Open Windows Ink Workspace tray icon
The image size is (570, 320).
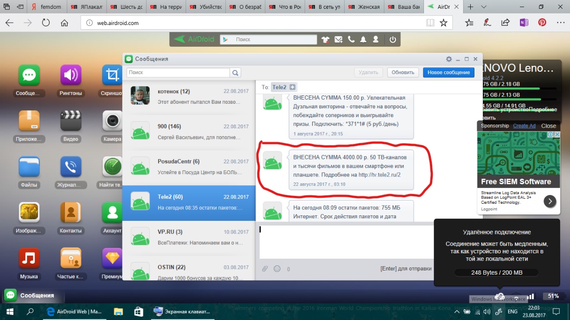click(500, 311)
